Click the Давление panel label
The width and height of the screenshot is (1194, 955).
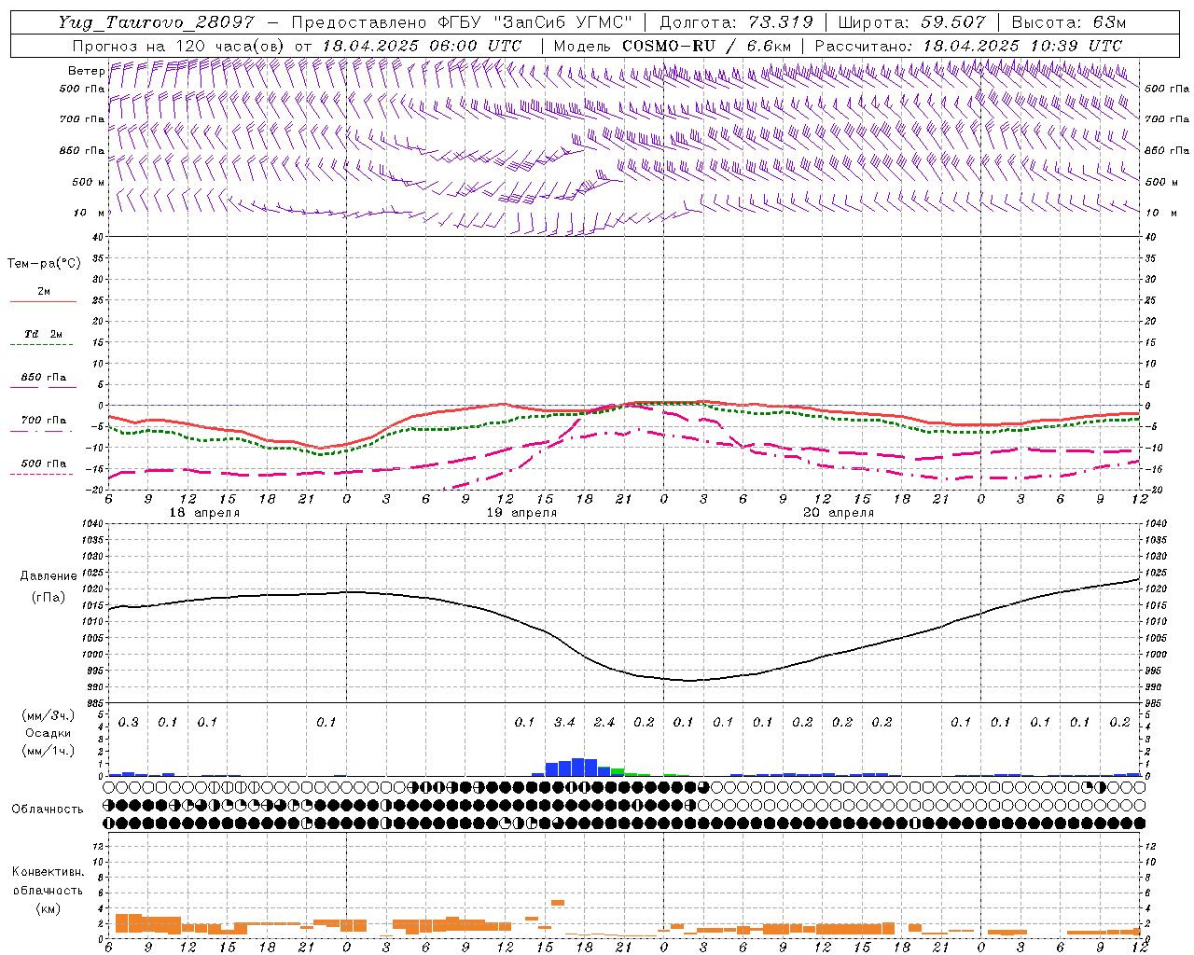coord(49,576)
